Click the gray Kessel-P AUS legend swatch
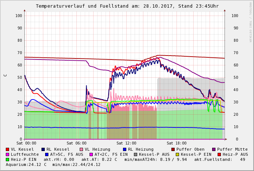Screen dimensions: 254x171 pos(135,154)
